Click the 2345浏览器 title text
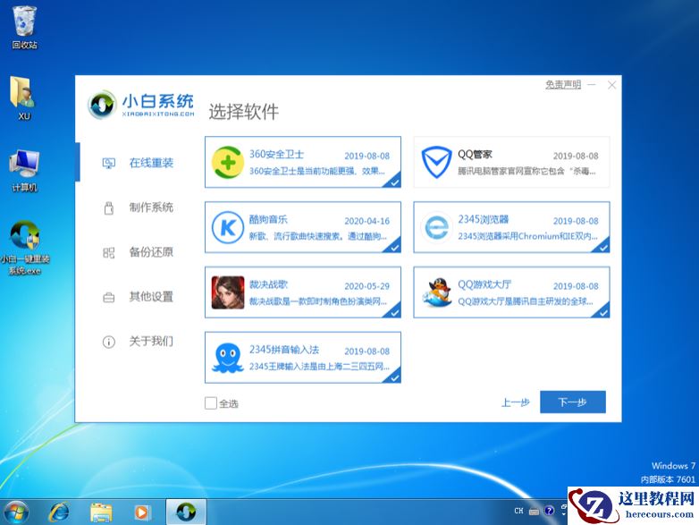The height and width of the screenshot is (525, 699). [484, 219]
